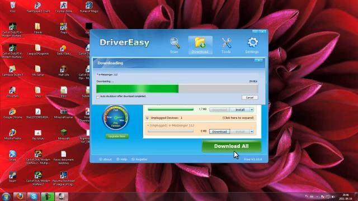Launch Minecraft grass block icon
The width and height of the screenshot is (358, 201).
point(64,135)
